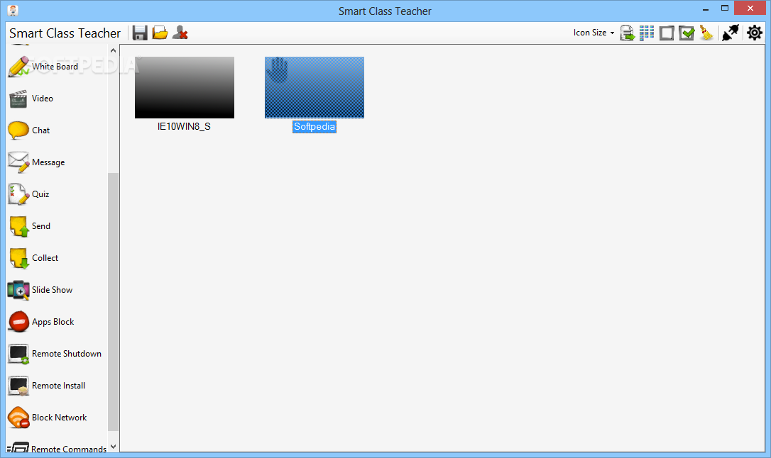Click the sidebar scroll down arrow

(x=113, y=447)
